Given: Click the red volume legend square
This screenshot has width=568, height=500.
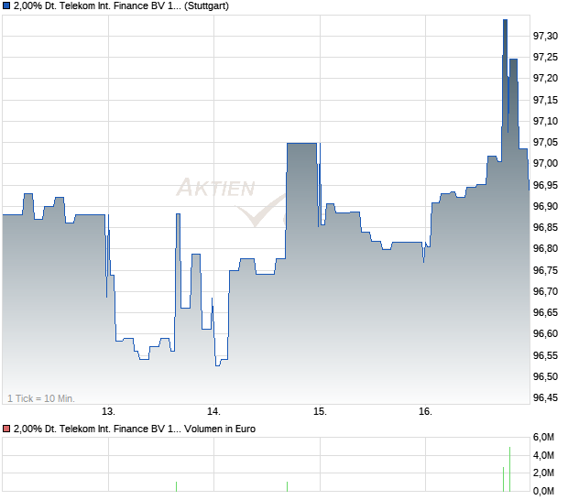Looking at the screenshot, I should (6, 429).
